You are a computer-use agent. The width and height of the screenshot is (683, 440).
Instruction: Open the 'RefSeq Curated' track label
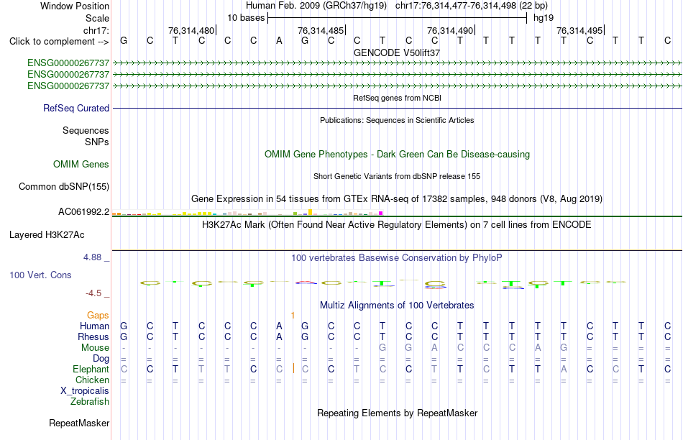(76, 108)
